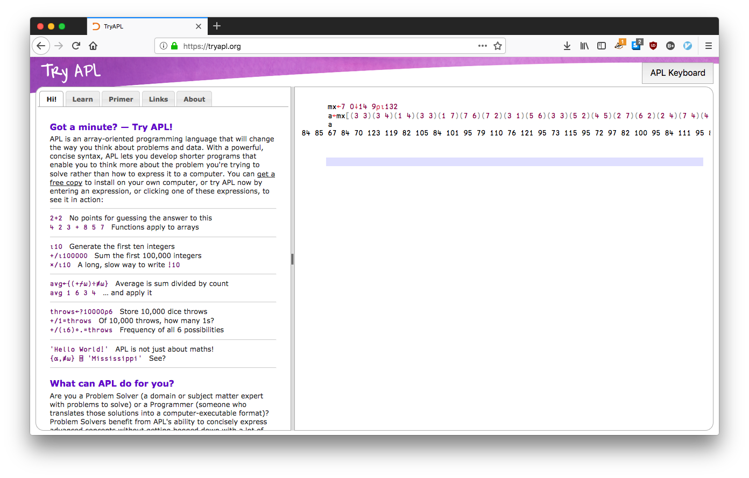Viewport: 749px width, 478px height.
Task: Click the numeric output row starting 84 85 67
Action: tap(506, 133)
